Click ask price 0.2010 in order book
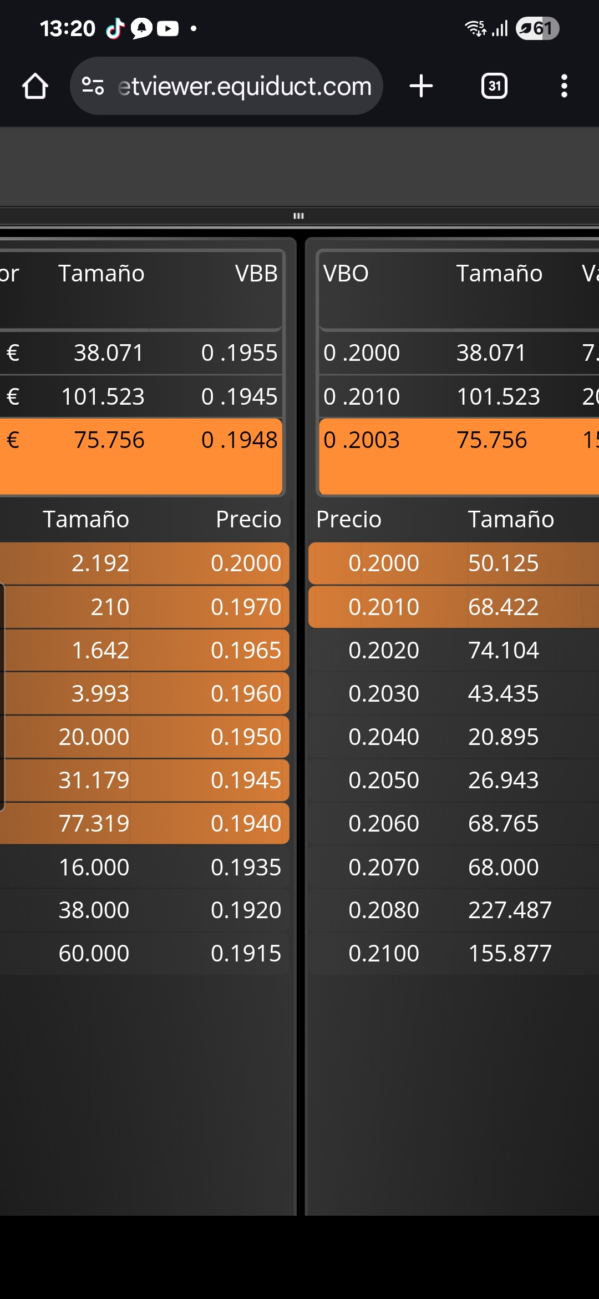This screenshot has height=1299, width=599. point(384,607)
